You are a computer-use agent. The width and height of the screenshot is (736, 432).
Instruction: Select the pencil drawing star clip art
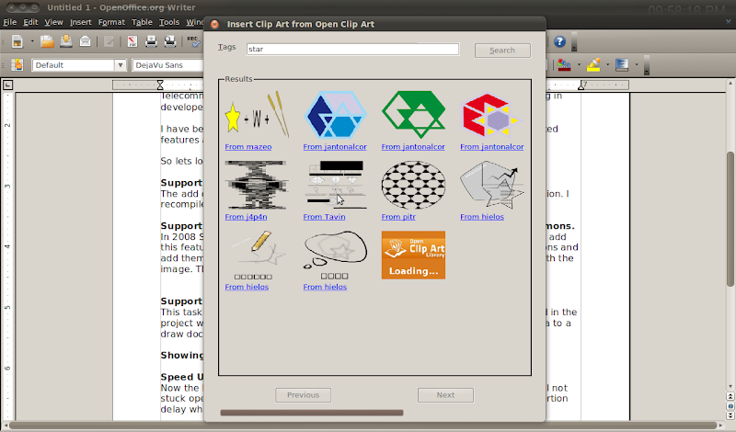tap(257, 255)
